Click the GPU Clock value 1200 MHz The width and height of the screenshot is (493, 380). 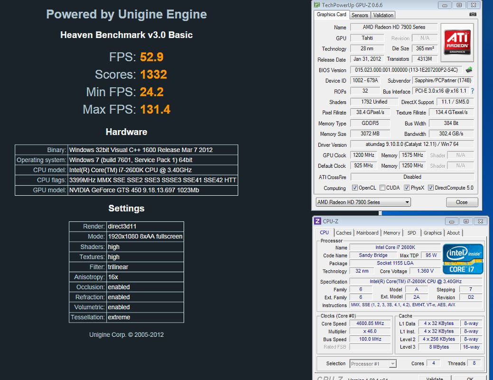[x=363, y=155]
